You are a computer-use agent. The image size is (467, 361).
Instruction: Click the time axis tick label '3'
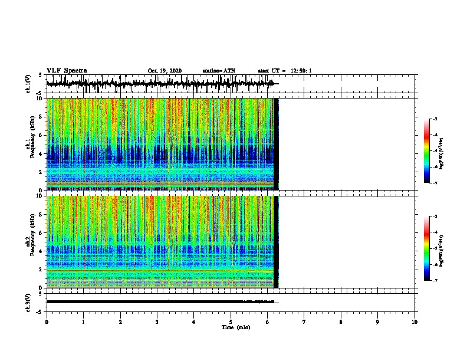click(x=157, y=322)
